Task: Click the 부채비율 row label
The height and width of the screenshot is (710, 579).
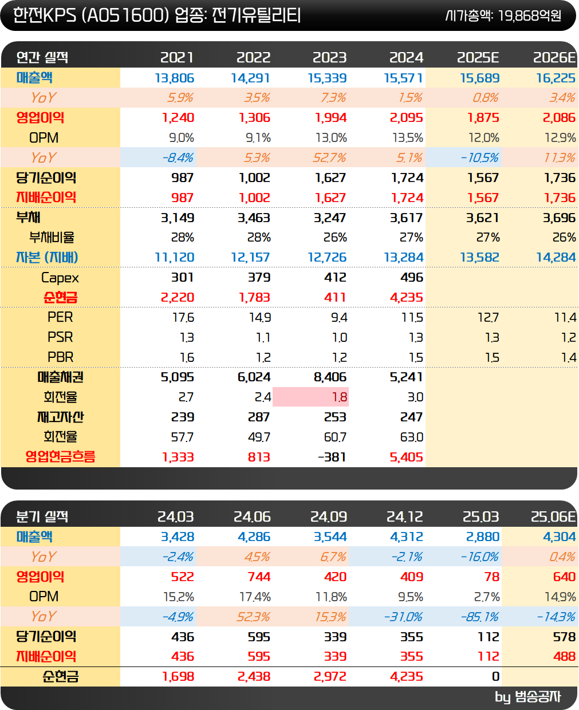Action: tap(52, 237)
